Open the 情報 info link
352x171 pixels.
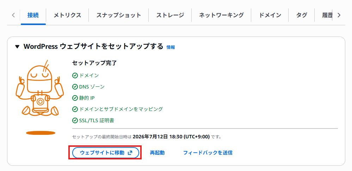171,47
